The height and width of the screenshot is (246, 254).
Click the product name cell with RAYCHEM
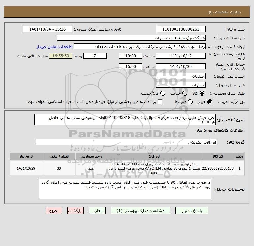pyautogui.click(x=154, y=168)
